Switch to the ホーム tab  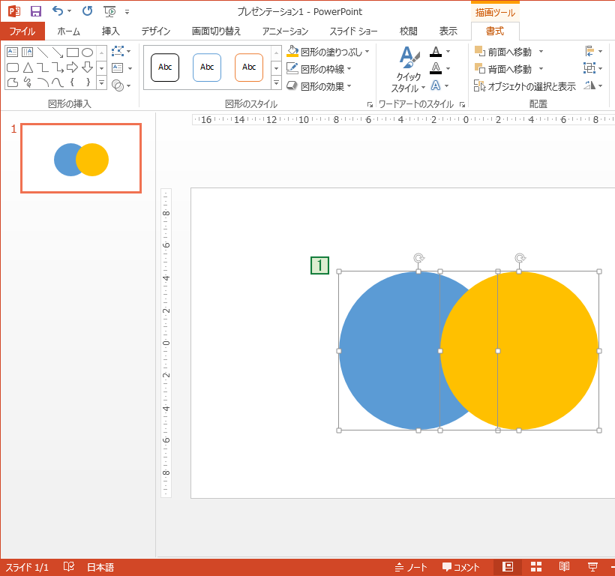(x=68, y=31)
